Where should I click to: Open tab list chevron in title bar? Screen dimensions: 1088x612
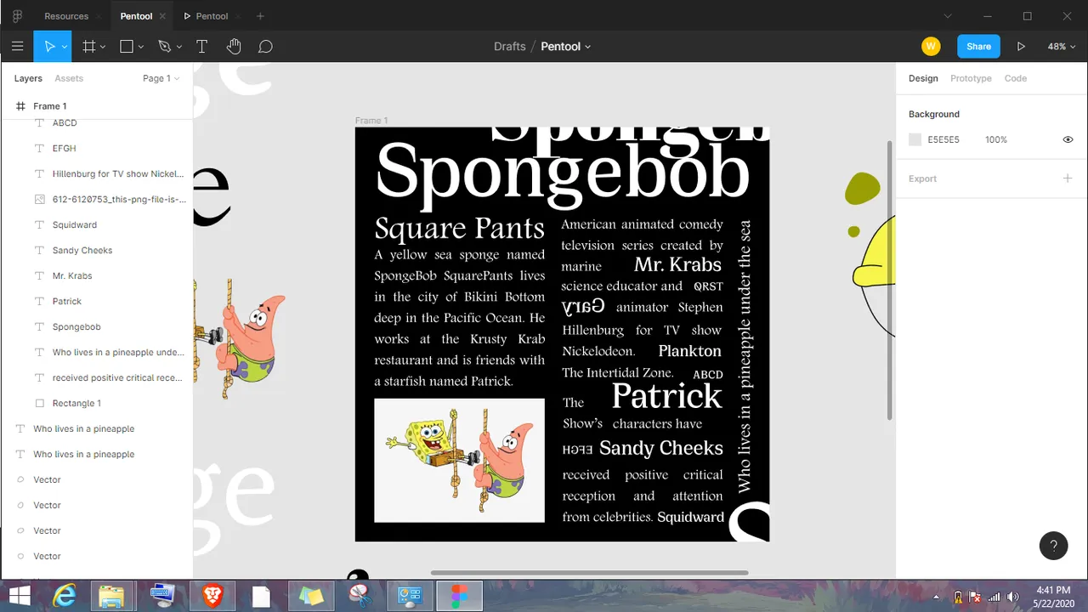[x=949, y=16]
